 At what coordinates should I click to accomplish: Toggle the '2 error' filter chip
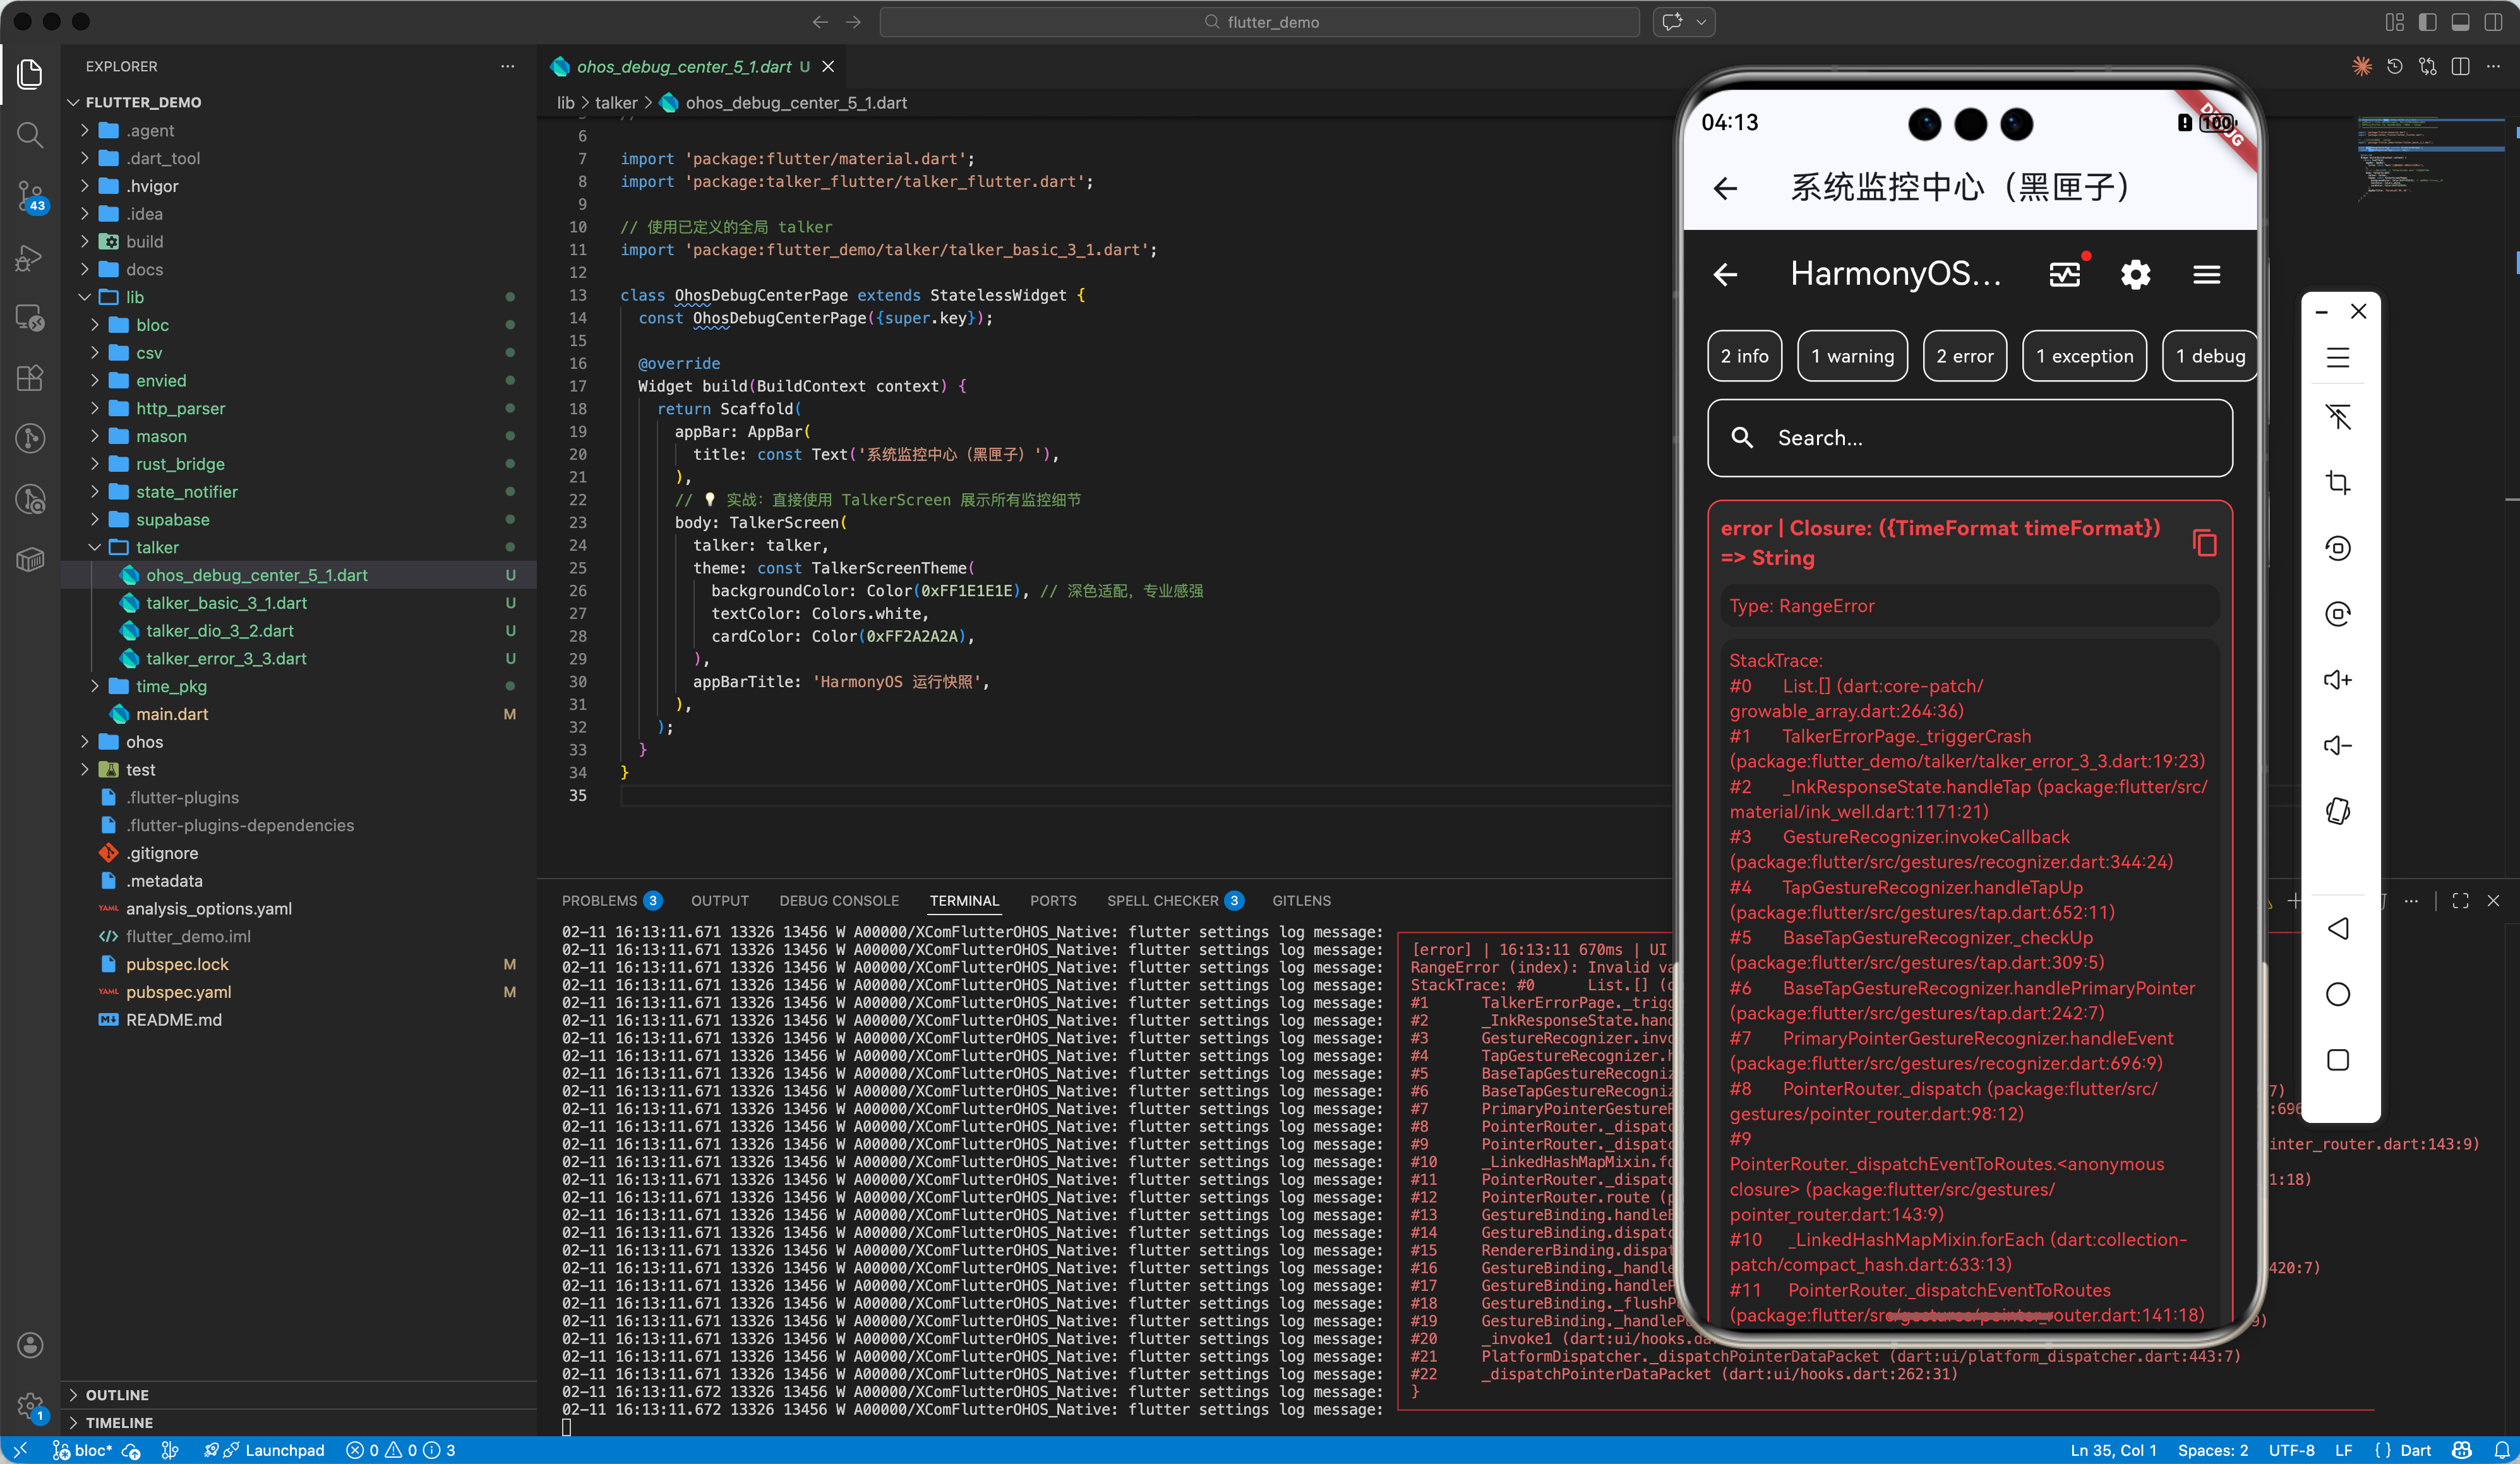tap(1964, 356)
